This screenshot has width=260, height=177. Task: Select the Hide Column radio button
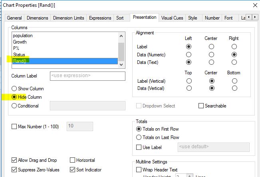click(x=15, y=97)
